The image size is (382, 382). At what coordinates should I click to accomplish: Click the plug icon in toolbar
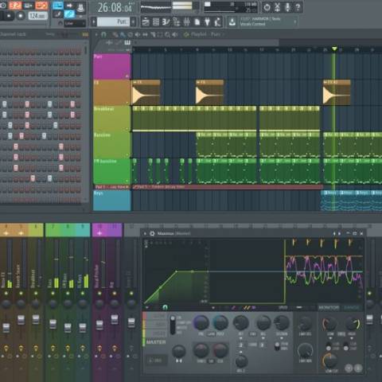(207, 22)
